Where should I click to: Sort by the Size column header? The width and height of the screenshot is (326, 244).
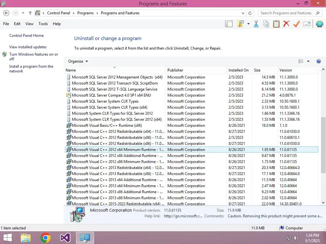pyautogui.click(x=265, y=70)
